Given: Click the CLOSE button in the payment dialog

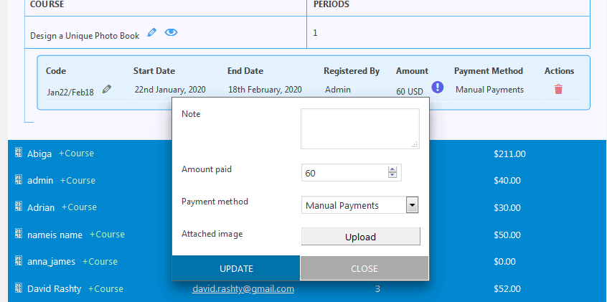Looking at the screenshot, I should [x=364, y=268].
